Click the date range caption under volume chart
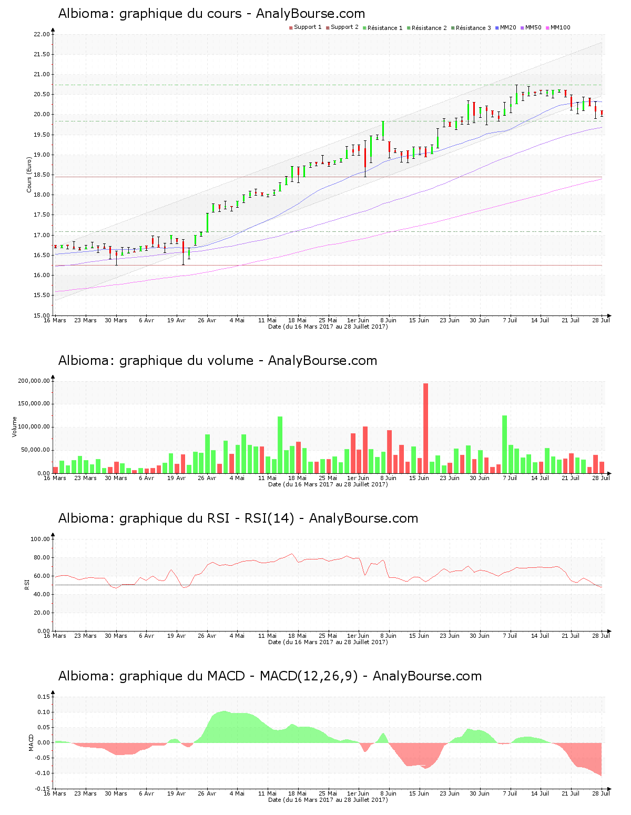 tap(328, 484)
